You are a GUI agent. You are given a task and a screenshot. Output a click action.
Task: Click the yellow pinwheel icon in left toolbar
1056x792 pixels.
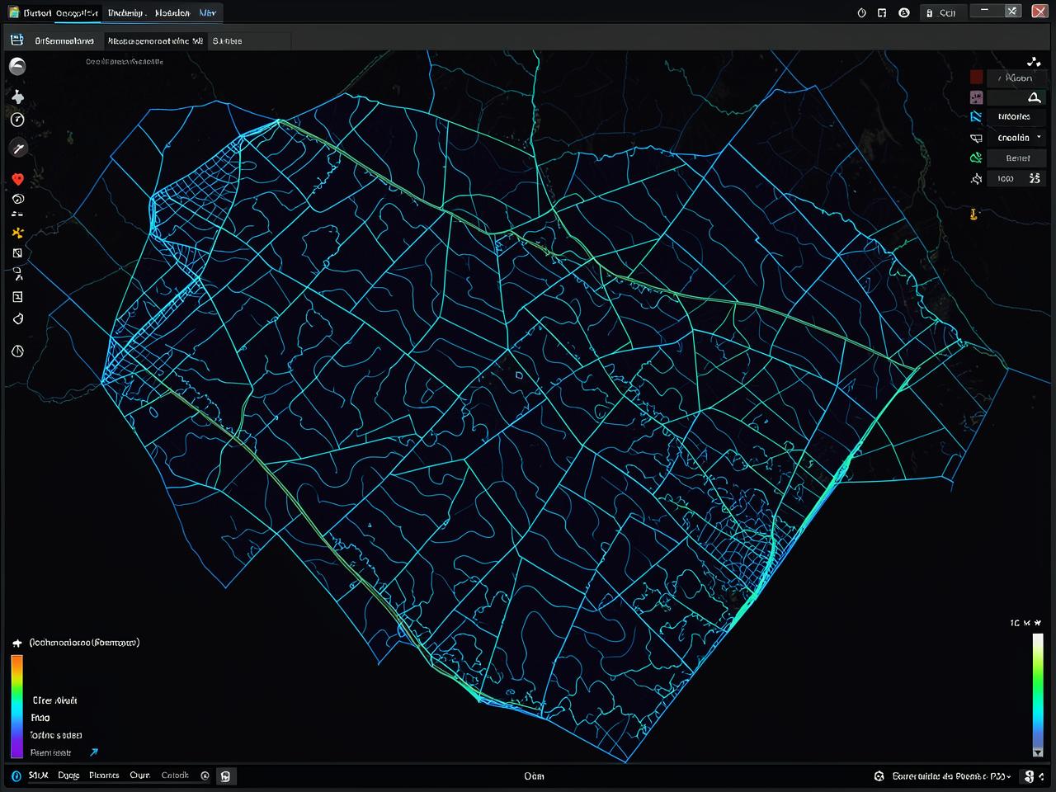pyautogui.click(x=17, y=233)
